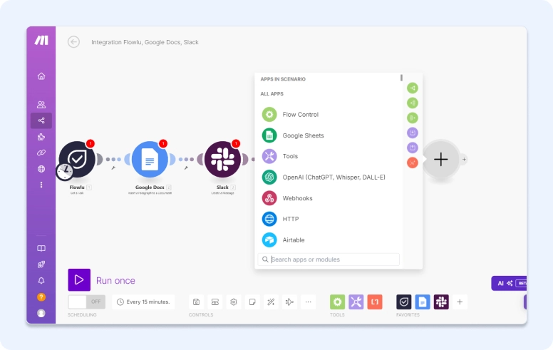Open the Home icon in sidebar
This screenshot has height=350, width=553.
41,76
